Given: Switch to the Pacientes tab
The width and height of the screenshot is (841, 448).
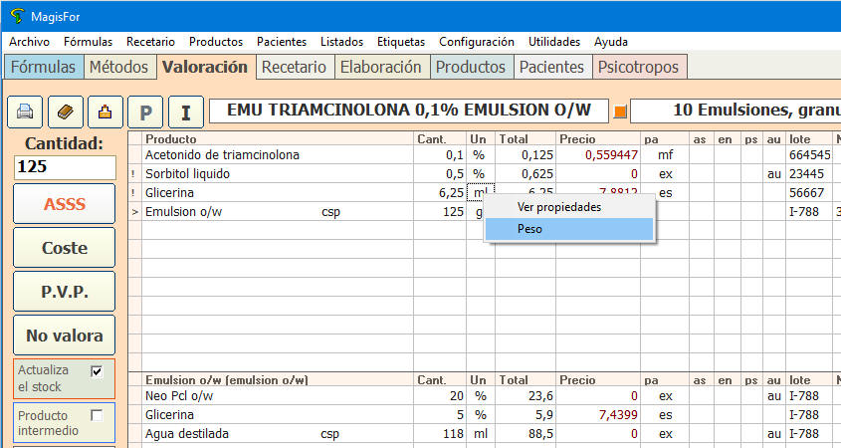Looking at the screenshot, I should (x=551, y=67).
